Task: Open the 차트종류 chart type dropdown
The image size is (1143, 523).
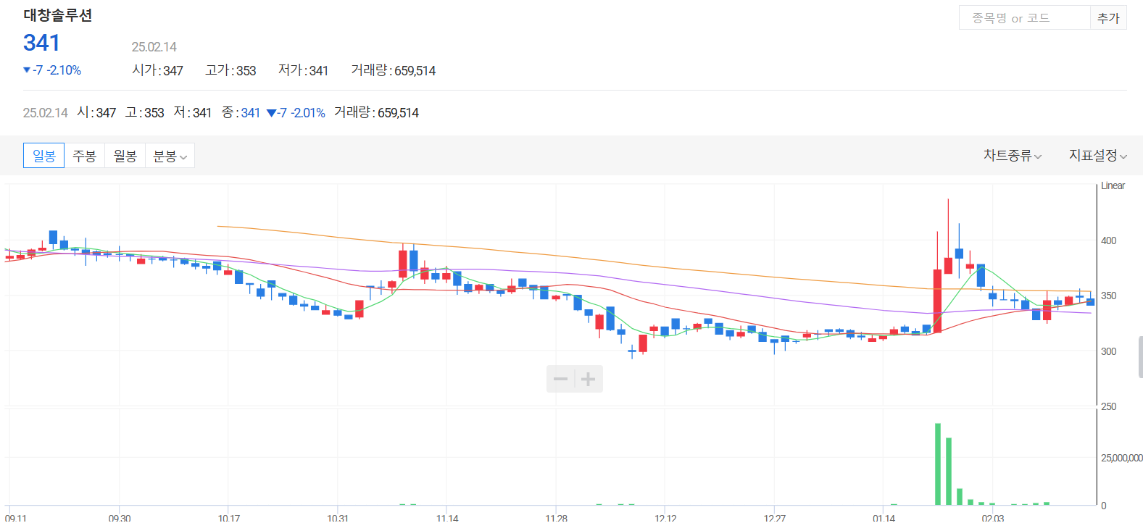Action: (1013, 156)
